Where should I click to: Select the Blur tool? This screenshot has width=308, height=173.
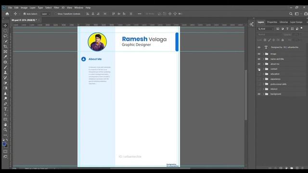(5, 93)
